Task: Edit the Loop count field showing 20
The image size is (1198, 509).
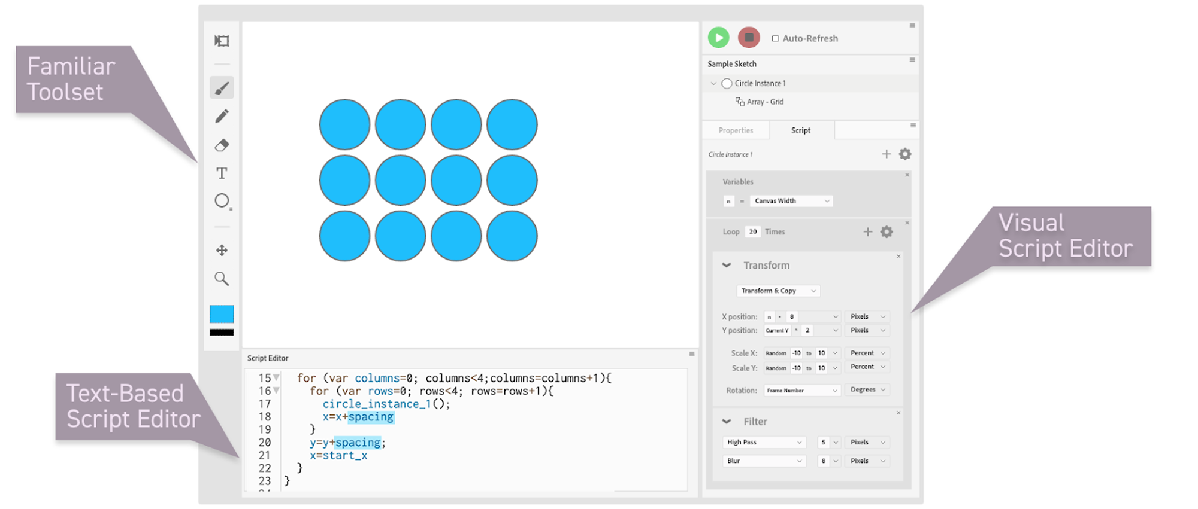Action: pos(753,232)
